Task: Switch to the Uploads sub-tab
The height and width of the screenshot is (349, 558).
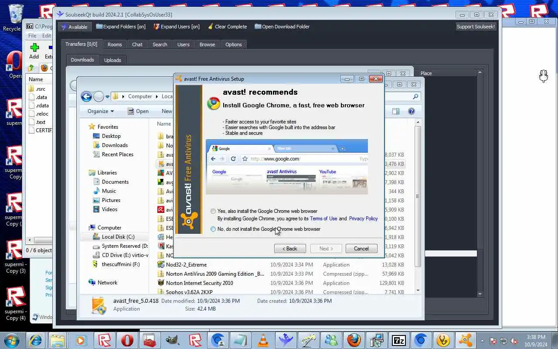Action: pyautogui.click(x=112, y=60)
